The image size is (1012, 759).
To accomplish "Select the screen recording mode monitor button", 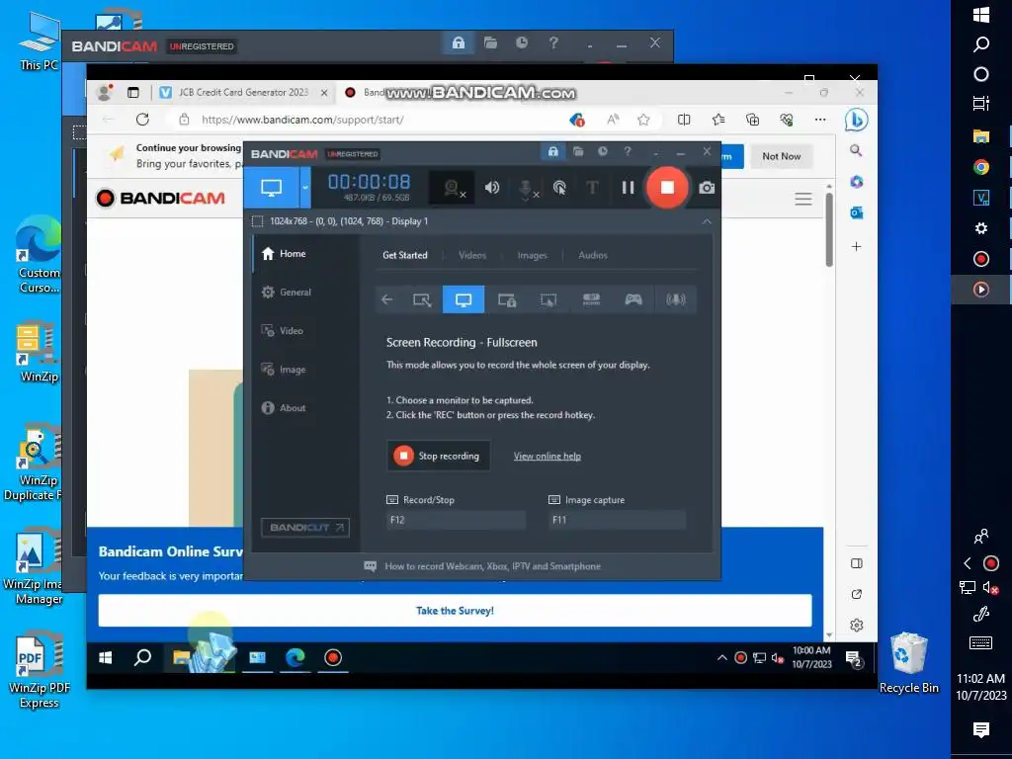I will pyautogui.click(x=271, y=187).
